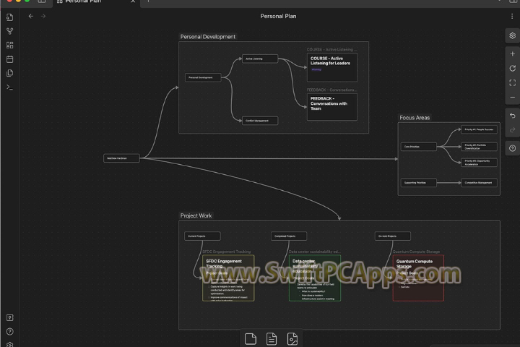Open the FEEDBACK - Conversations with Team card
Screen dimensions: 520x347
click(x=332, y=107)
